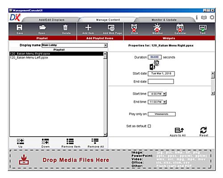Viewport: 223px width, 178px height.
Task: Click Apply to All button
Action: click(178, 132)
